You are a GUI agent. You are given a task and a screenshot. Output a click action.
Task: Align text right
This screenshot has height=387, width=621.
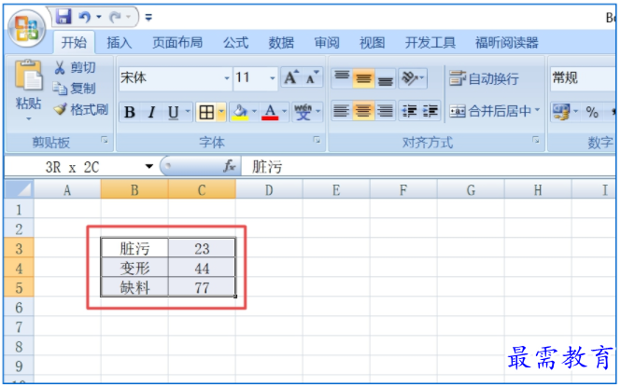385,111
